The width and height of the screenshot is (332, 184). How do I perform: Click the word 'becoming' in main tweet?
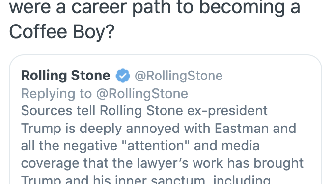tap(242, 8)
